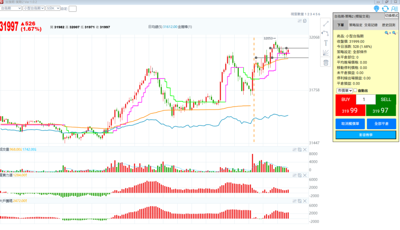
Task: Switch to the 歷史回測 tab
Action: click(x=389, y=25)
